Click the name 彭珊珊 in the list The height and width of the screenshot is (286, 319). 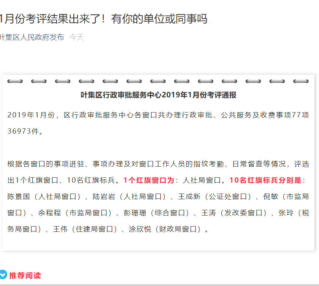(x=135, y=213)
